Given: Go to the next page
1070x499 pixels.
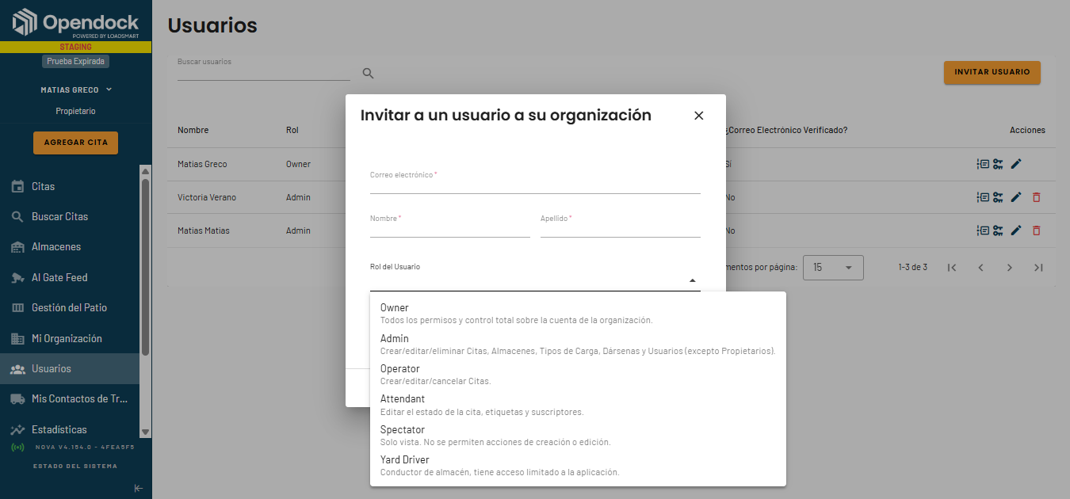Looking at the screenshot, I should pyautogui.click(x=1010, y=268).
